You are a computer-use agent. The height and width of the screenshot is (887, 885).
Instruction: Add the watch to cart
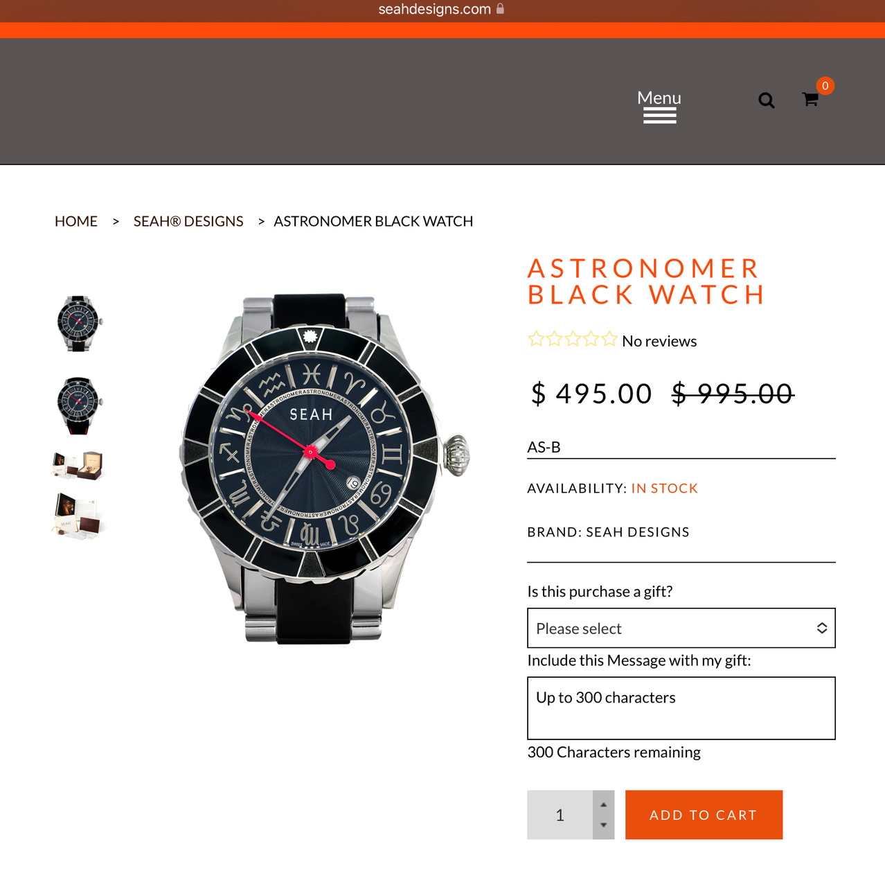click(704, 815)
